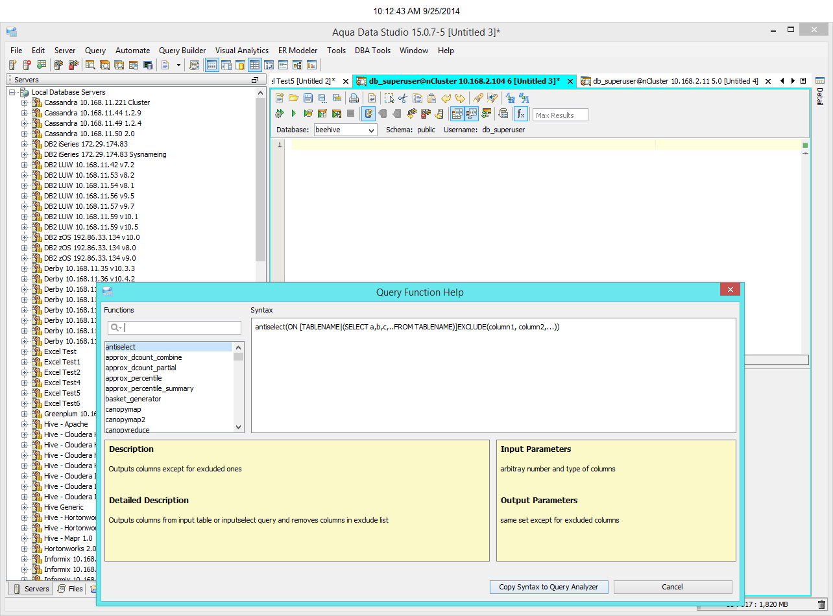Click the Max Results input field

click(561, 115)
